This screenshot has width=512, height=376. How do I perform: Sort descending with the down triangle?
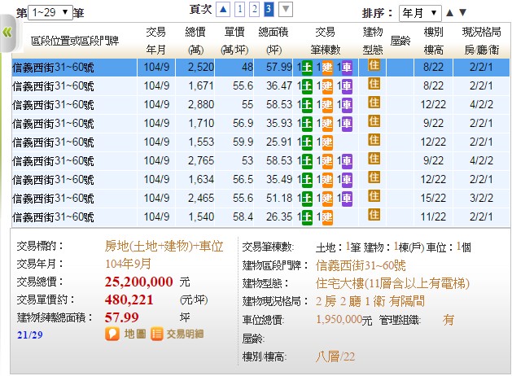(x=462, y=13)
